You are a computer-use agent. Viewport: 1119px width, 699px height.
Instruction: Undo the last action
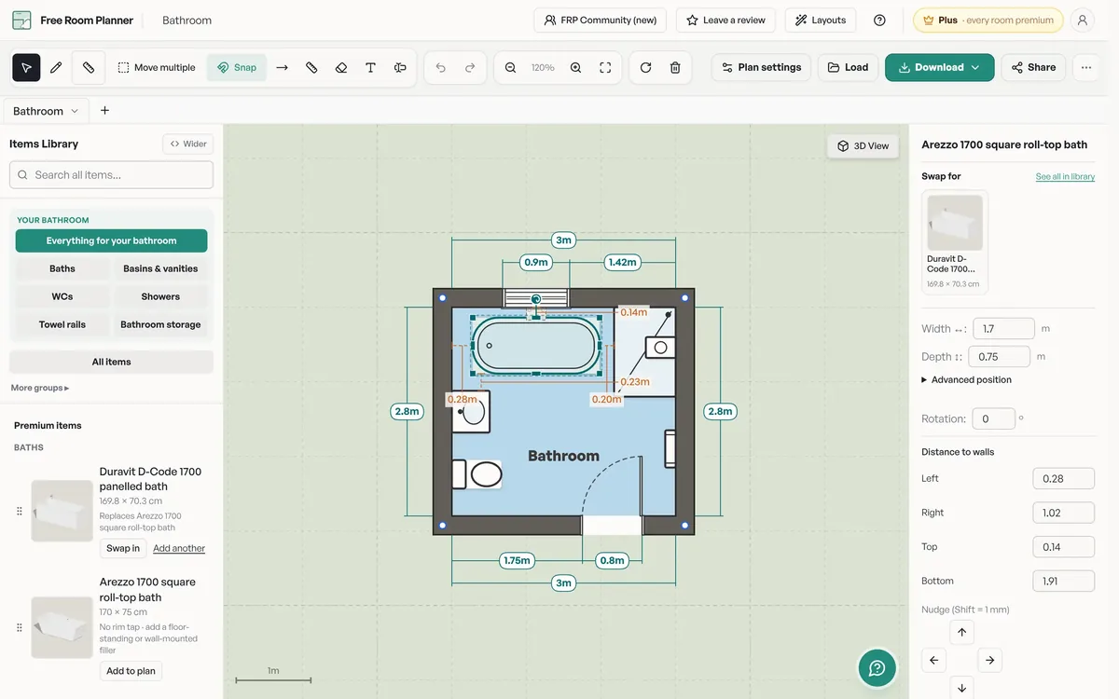(440, 67)
